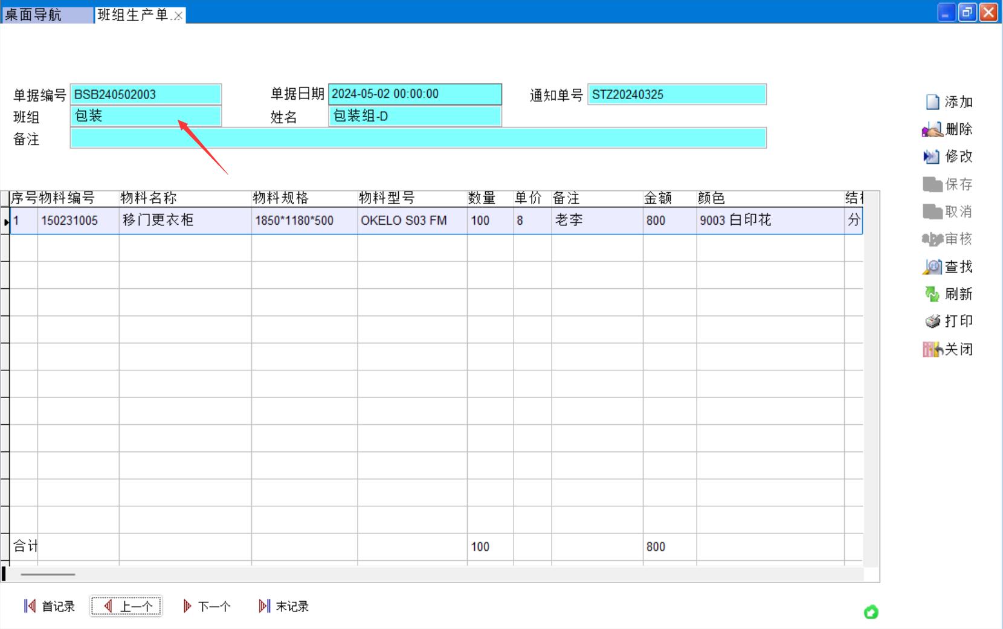Click the 单据编号 field BSB240502003

(146, 94)
